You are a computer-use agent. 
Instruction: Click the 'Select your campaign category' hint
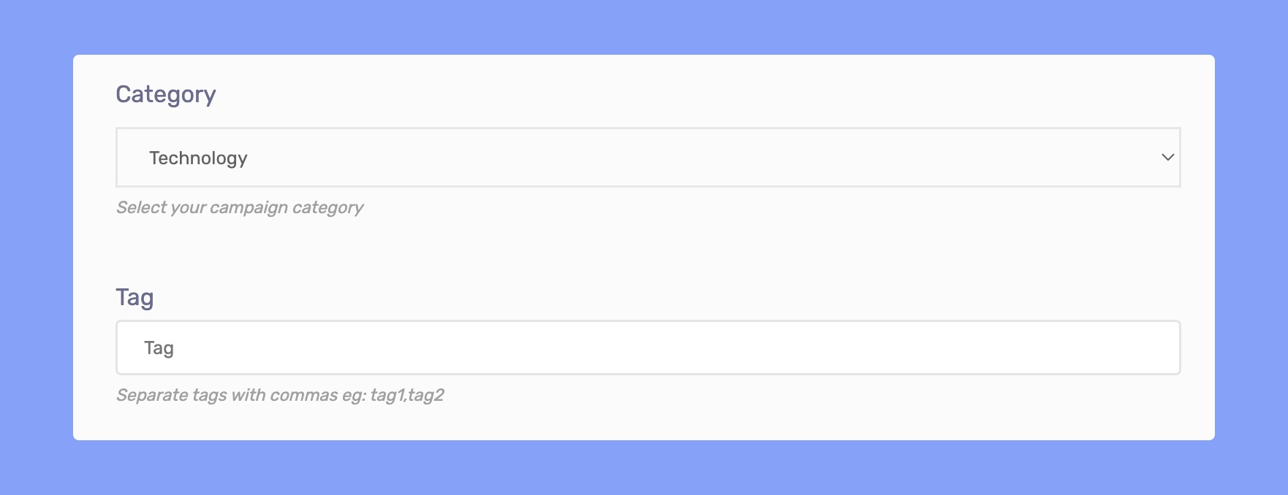(x=240, y=208)
